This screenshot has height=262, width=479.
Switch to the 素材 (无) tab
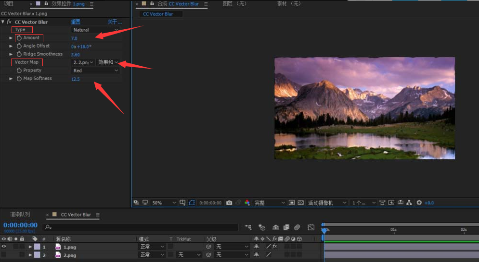click(x=289, y=4)
